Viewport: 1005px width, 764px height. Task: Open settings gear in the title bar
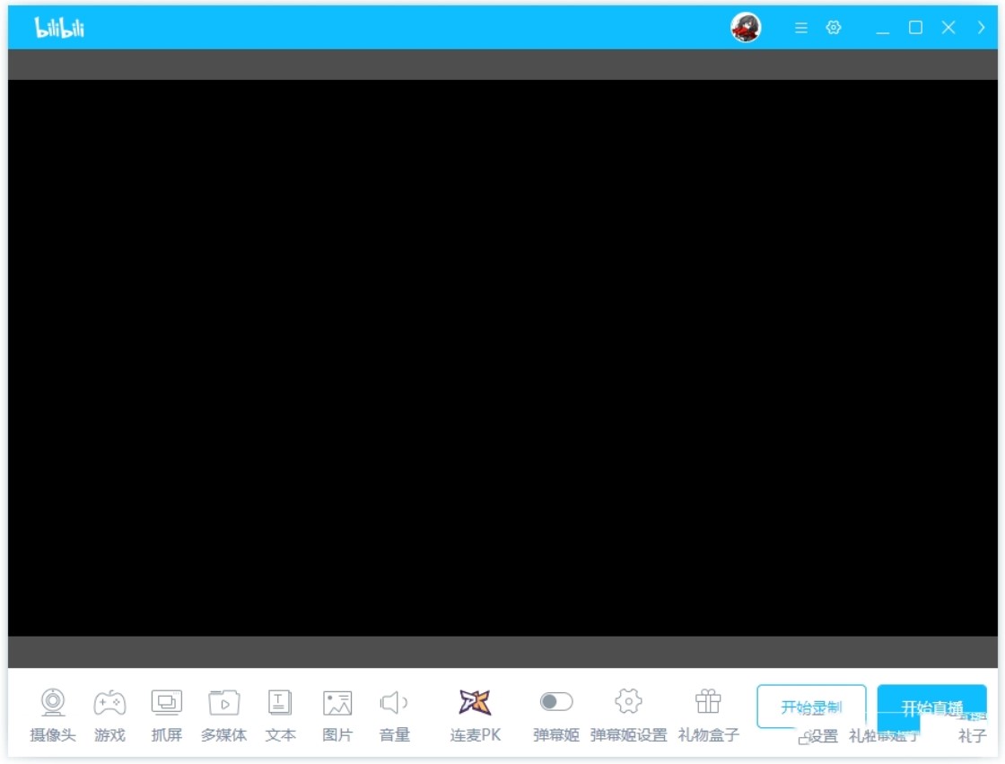(x=834, y=28)
